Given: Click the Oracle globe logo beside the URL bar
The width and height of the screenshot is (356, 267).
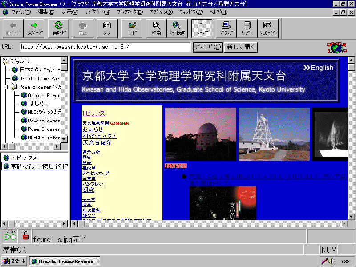Looking at the screenshot, I should coord(337,47).
